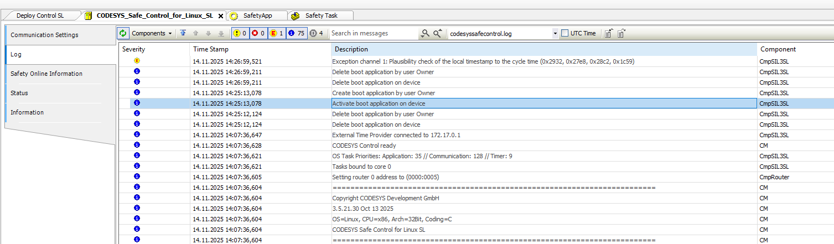Click the find next search icon
The height and width of the screenshot is (244, 834).
[424, 34]
